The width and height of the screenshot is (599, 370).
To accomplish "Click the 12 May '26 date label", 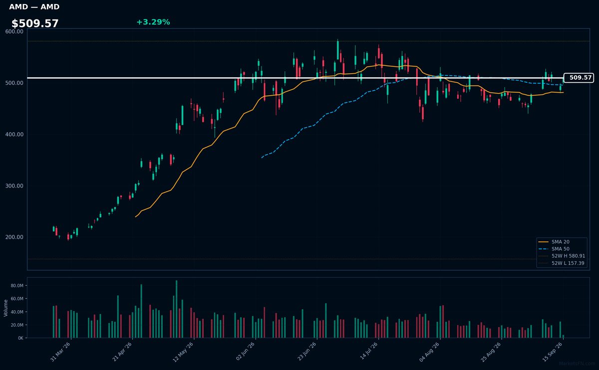I will pos(184,351).
